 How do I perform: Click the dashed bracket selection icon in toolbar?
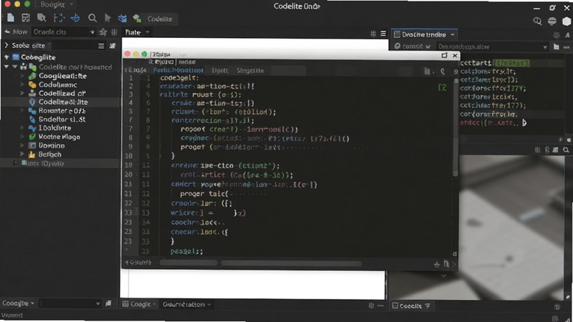coord(59,18)
